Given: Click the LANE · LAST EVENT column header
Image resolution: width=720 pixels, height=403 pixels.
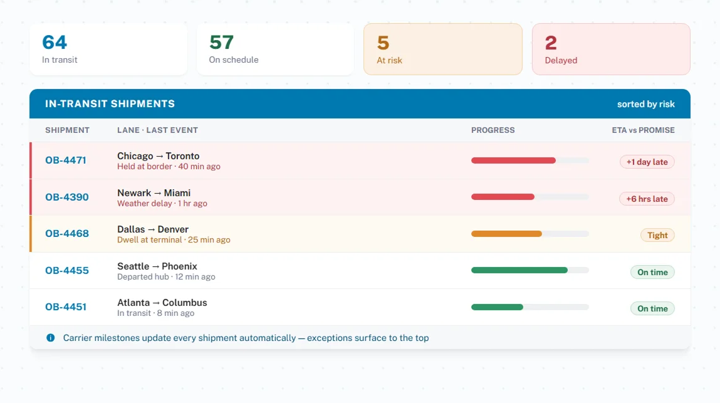Looking at the screenshot, I should (x=157, y=130).
